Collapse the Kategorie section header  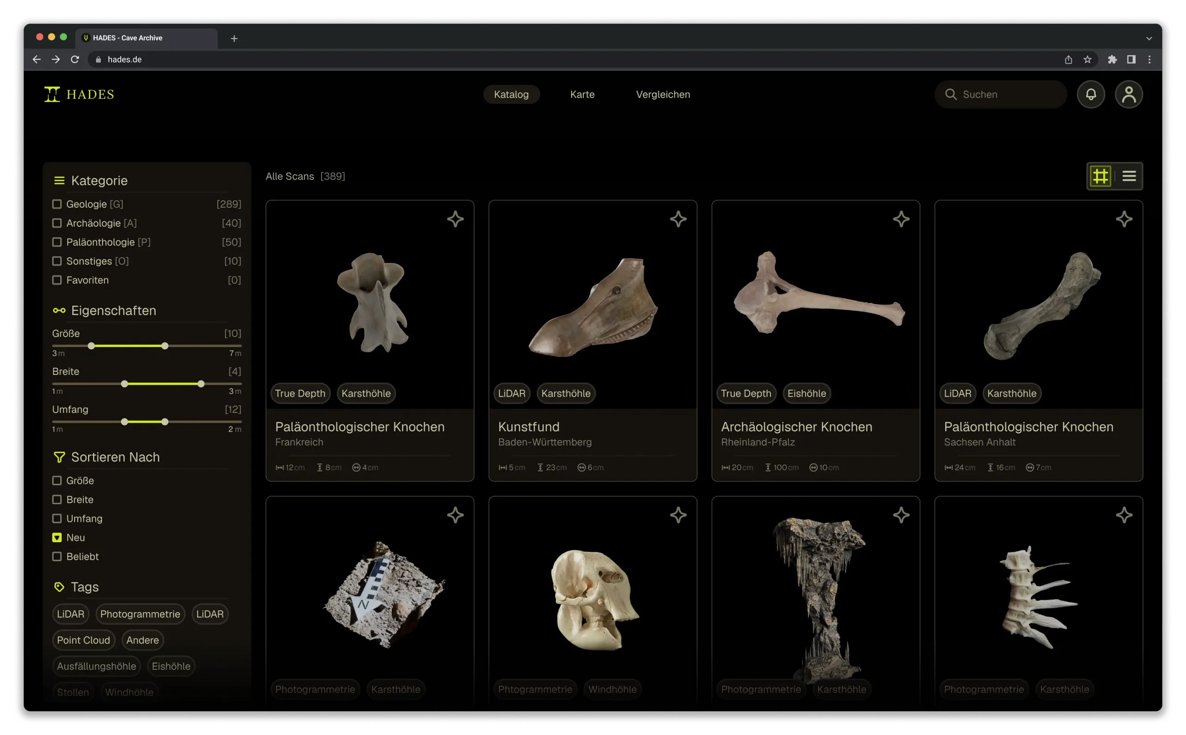tap(90, 181)
